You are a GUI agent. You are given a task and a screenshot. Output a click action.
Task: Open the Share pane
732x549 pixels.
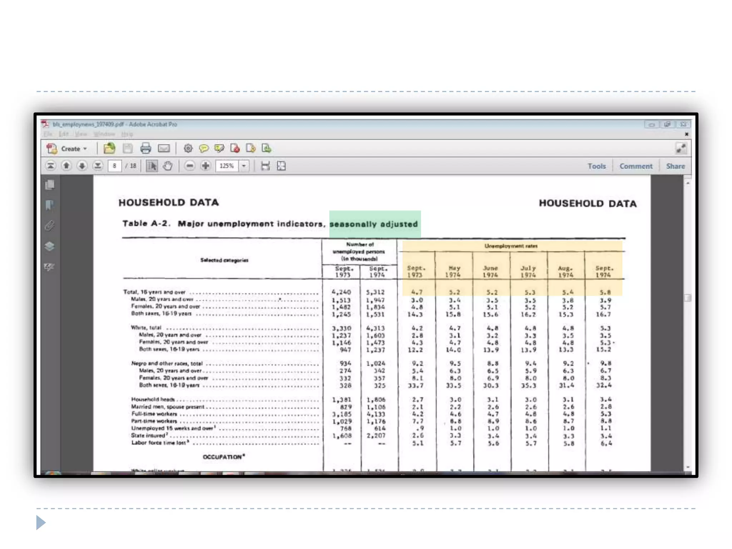675,166
